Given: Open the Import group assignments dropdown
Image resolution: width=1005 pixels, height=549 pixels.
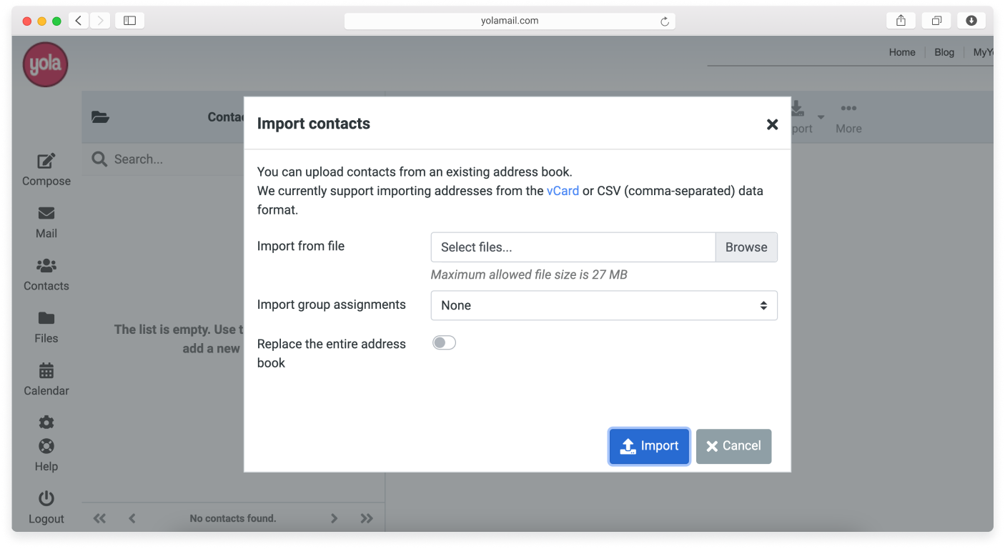Looking at the screenshot, I should tap(603, 305).
